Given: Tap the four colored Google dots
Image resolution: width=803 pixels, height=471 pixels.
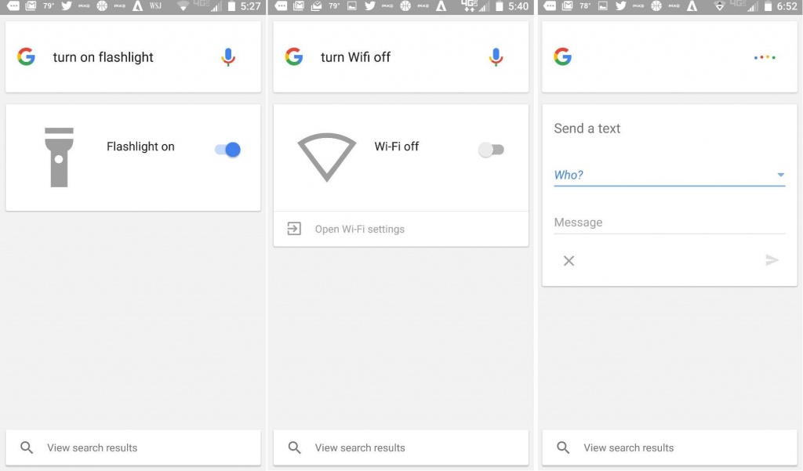Looking at the screenshot, I should [x=765, y=57].
